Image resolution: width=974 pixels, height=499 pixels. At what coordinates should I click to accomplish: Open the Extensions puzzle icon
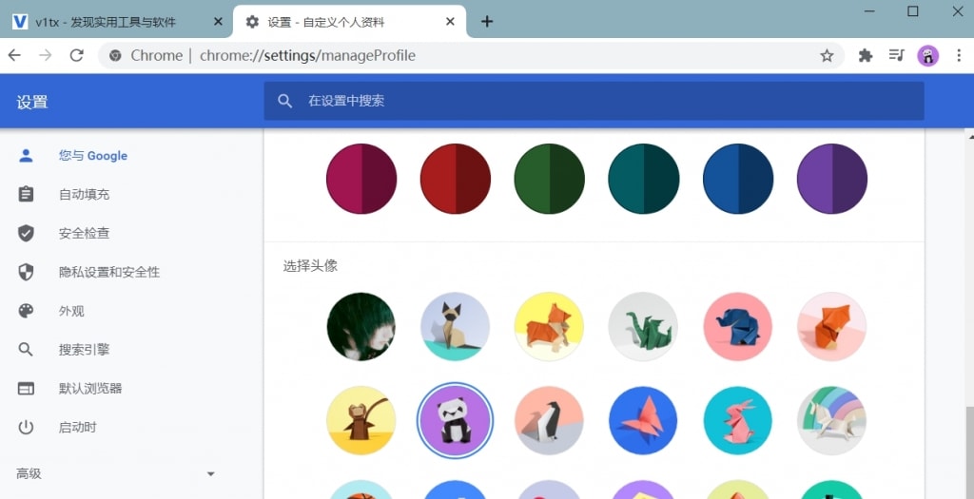(866, 56)
